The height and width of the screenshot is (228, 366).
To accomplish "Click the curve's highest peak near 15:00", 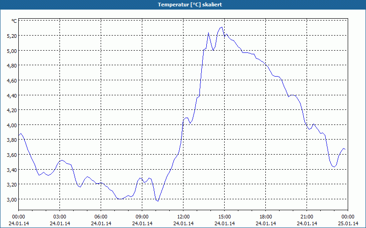I will 221,27.
